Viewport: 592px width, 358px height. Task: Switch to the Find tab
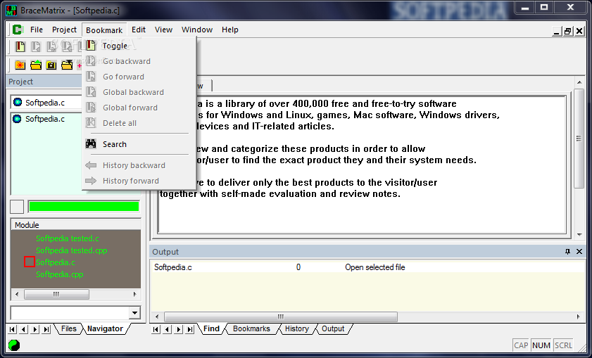click(x=211, y=328)
